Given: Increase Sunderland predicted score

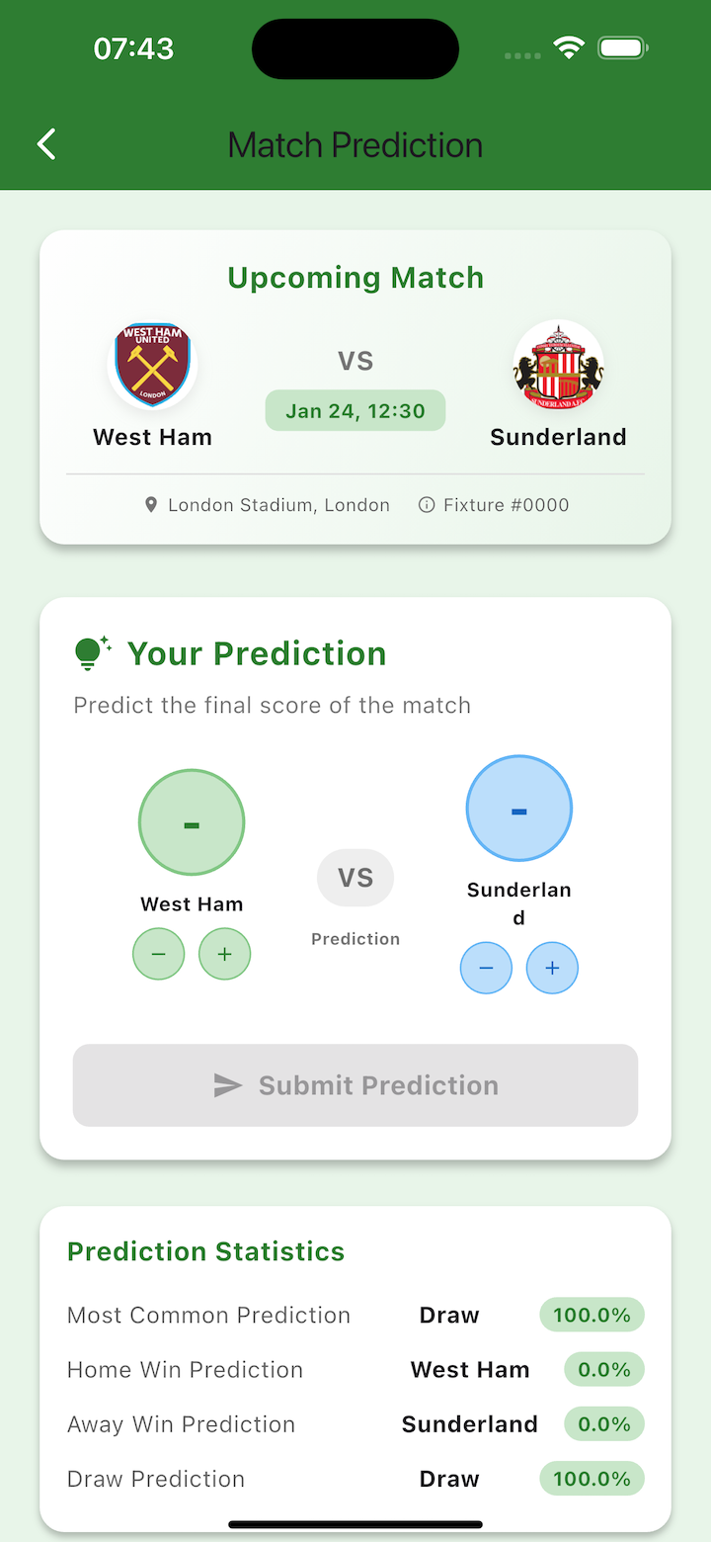Looking at the screenshot, I should pos(552,968).
